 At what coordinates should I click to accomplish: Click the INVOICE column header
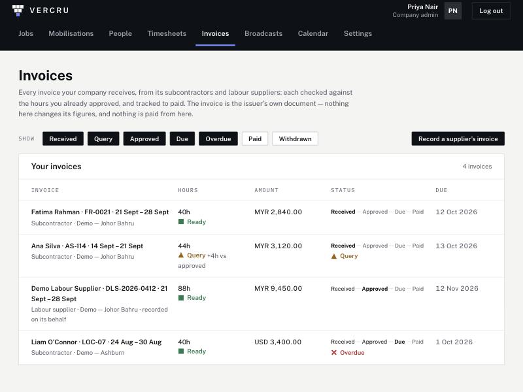pyautogui.click(x=45, y=190)
